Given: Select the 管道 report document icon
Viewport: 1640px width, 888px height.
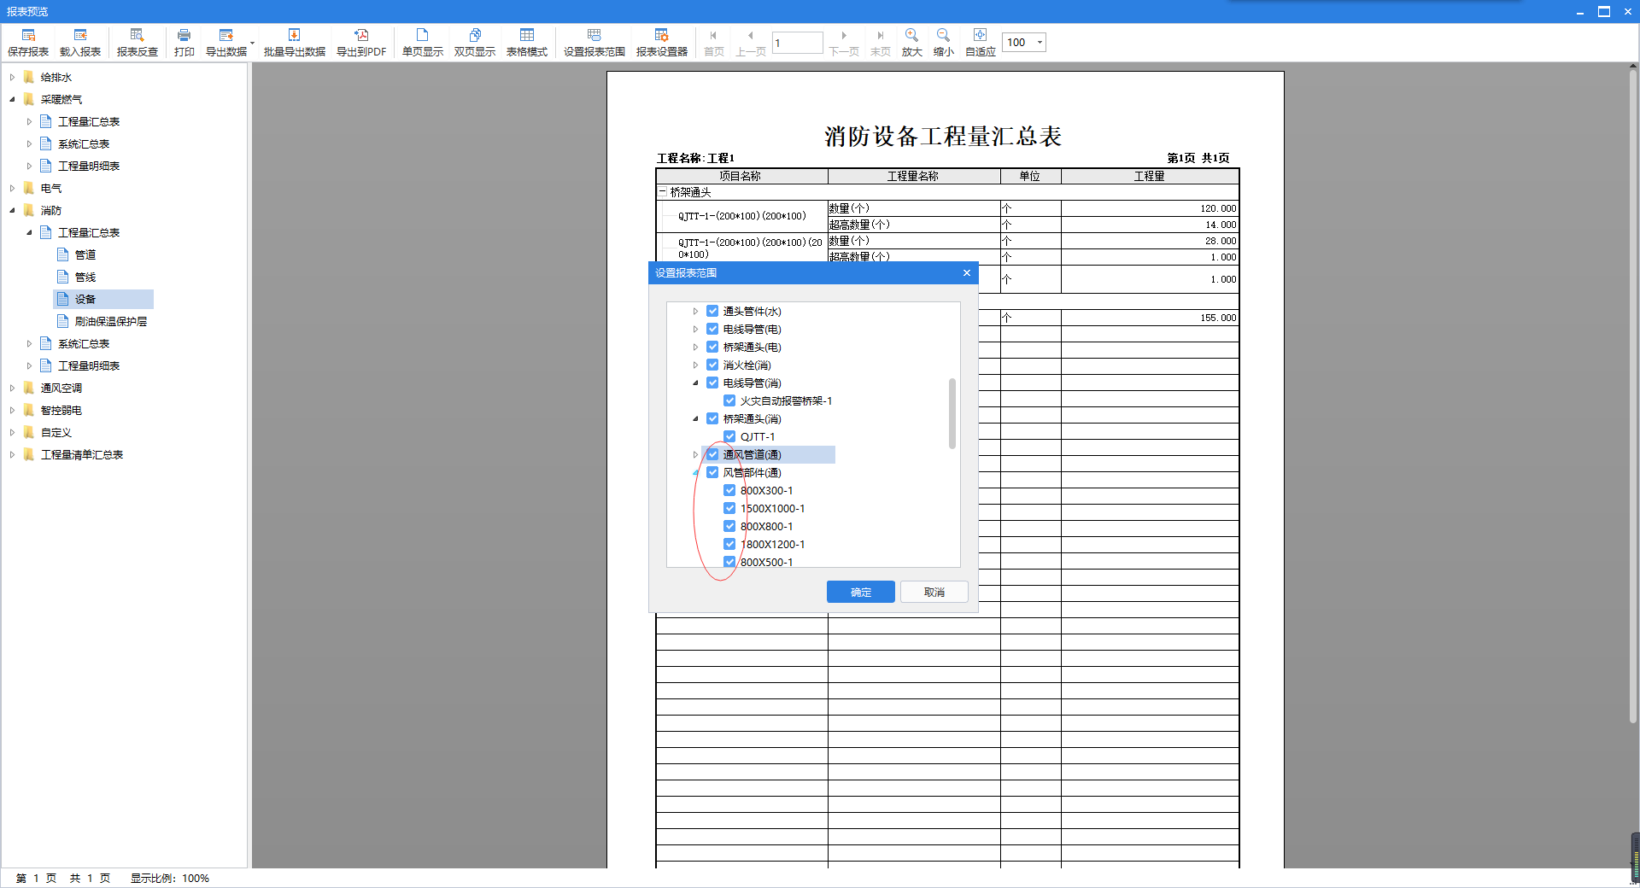Looking at the screenshot, I should coord(63,254).
